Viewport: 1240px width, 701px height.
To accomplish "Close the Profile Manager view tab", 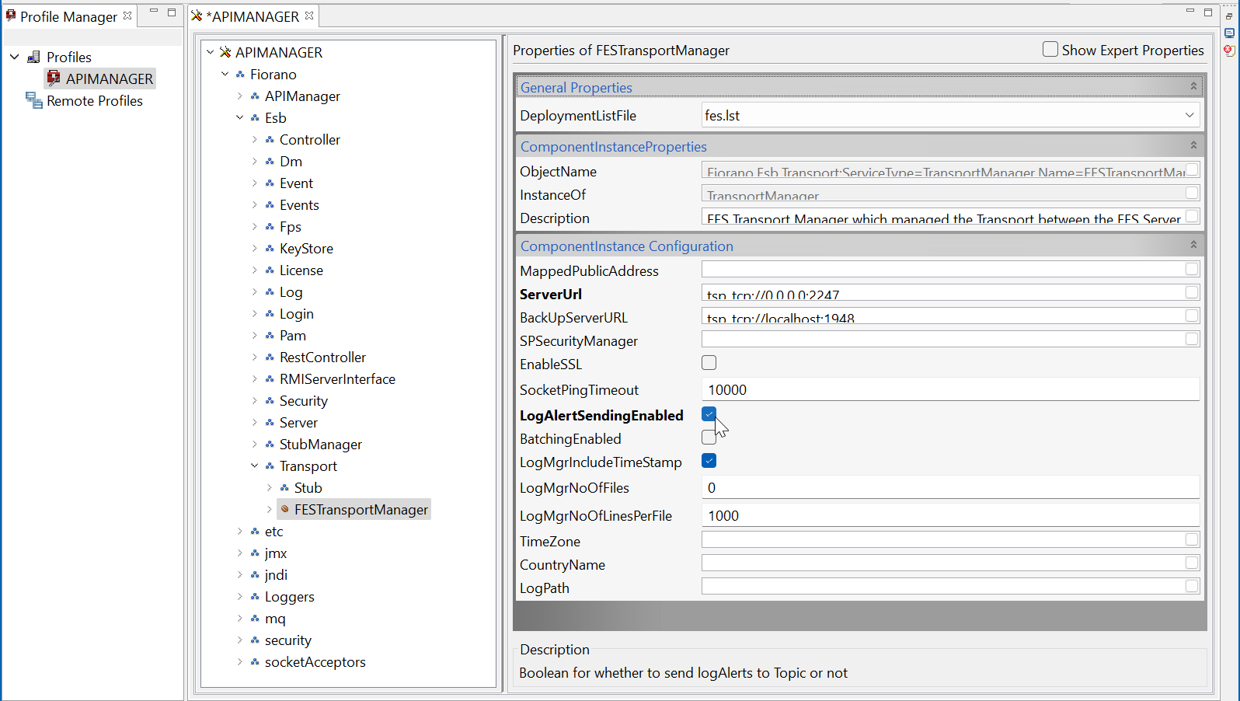I will (127, 16).
